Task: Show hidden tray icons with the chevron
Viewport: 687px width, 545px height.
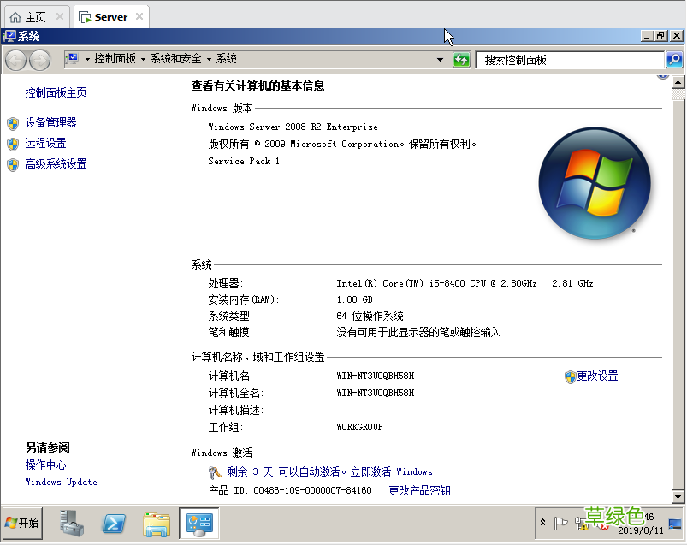Action: [x=542, y=524]
